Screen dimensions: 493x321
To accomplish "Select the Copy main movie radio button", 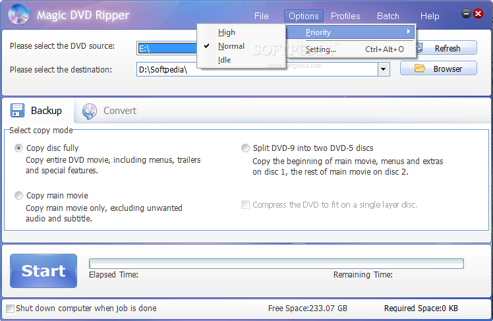I will pyautogui.click(x=18, y=196).
